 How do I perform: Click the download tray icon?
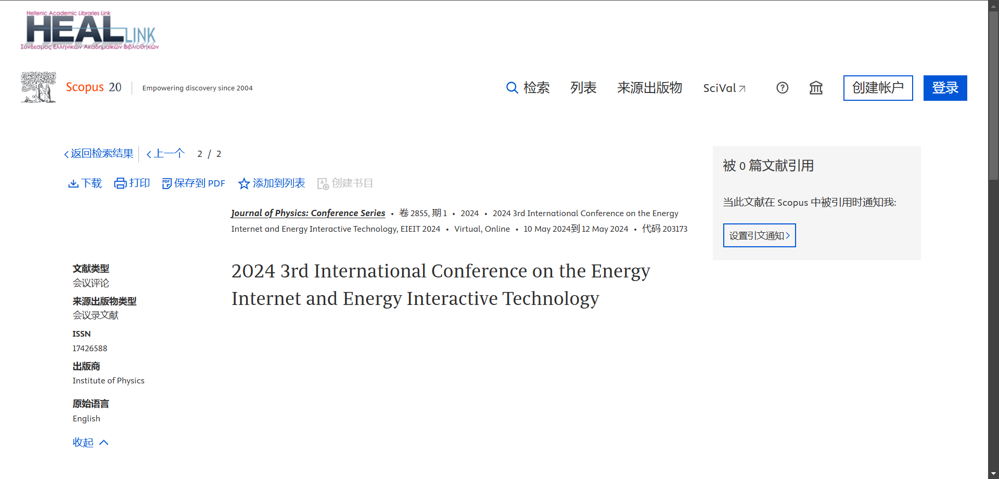pyautogui.click(x=73, y=183)
